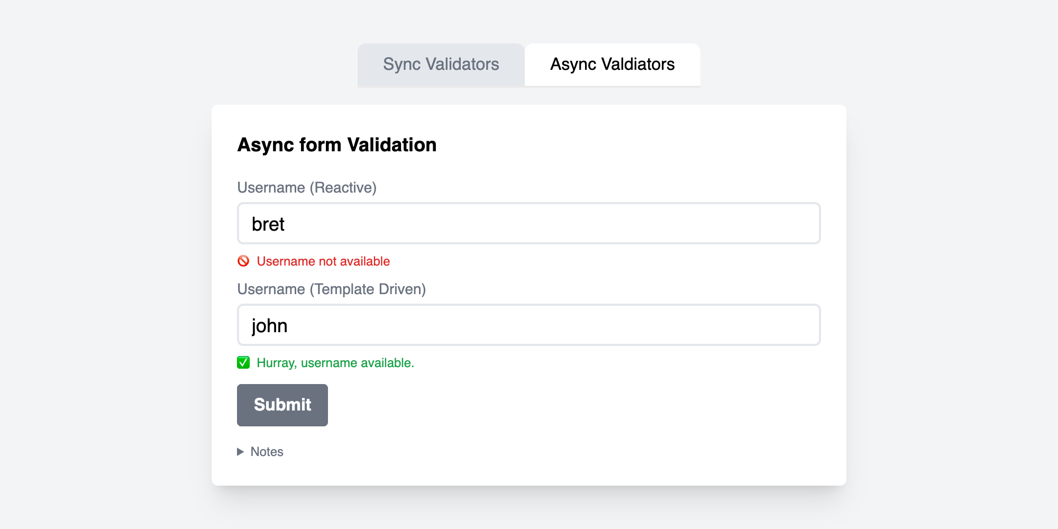The width and height of the screenshot is (1058, 529).
Task: Click the Username (Reactive) label
Action: point(307,187)
